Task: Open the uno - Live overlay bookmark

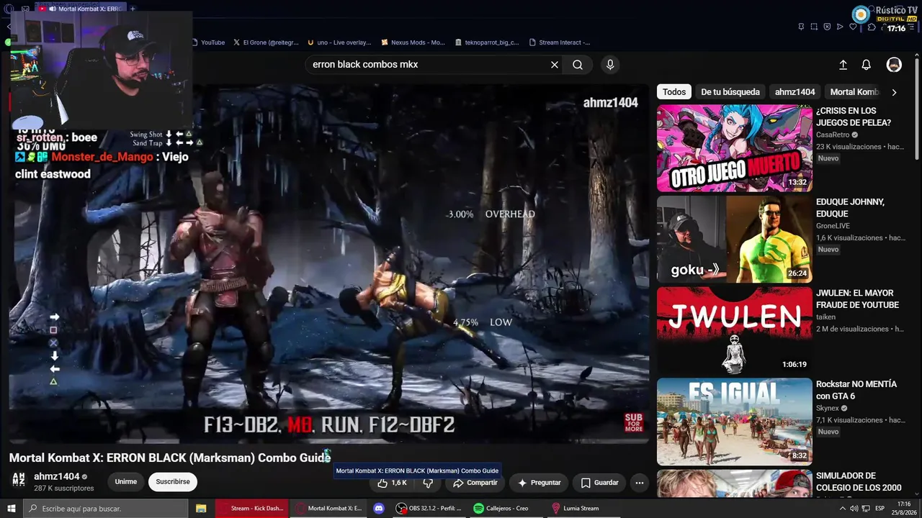Action: tap(339, 42)
